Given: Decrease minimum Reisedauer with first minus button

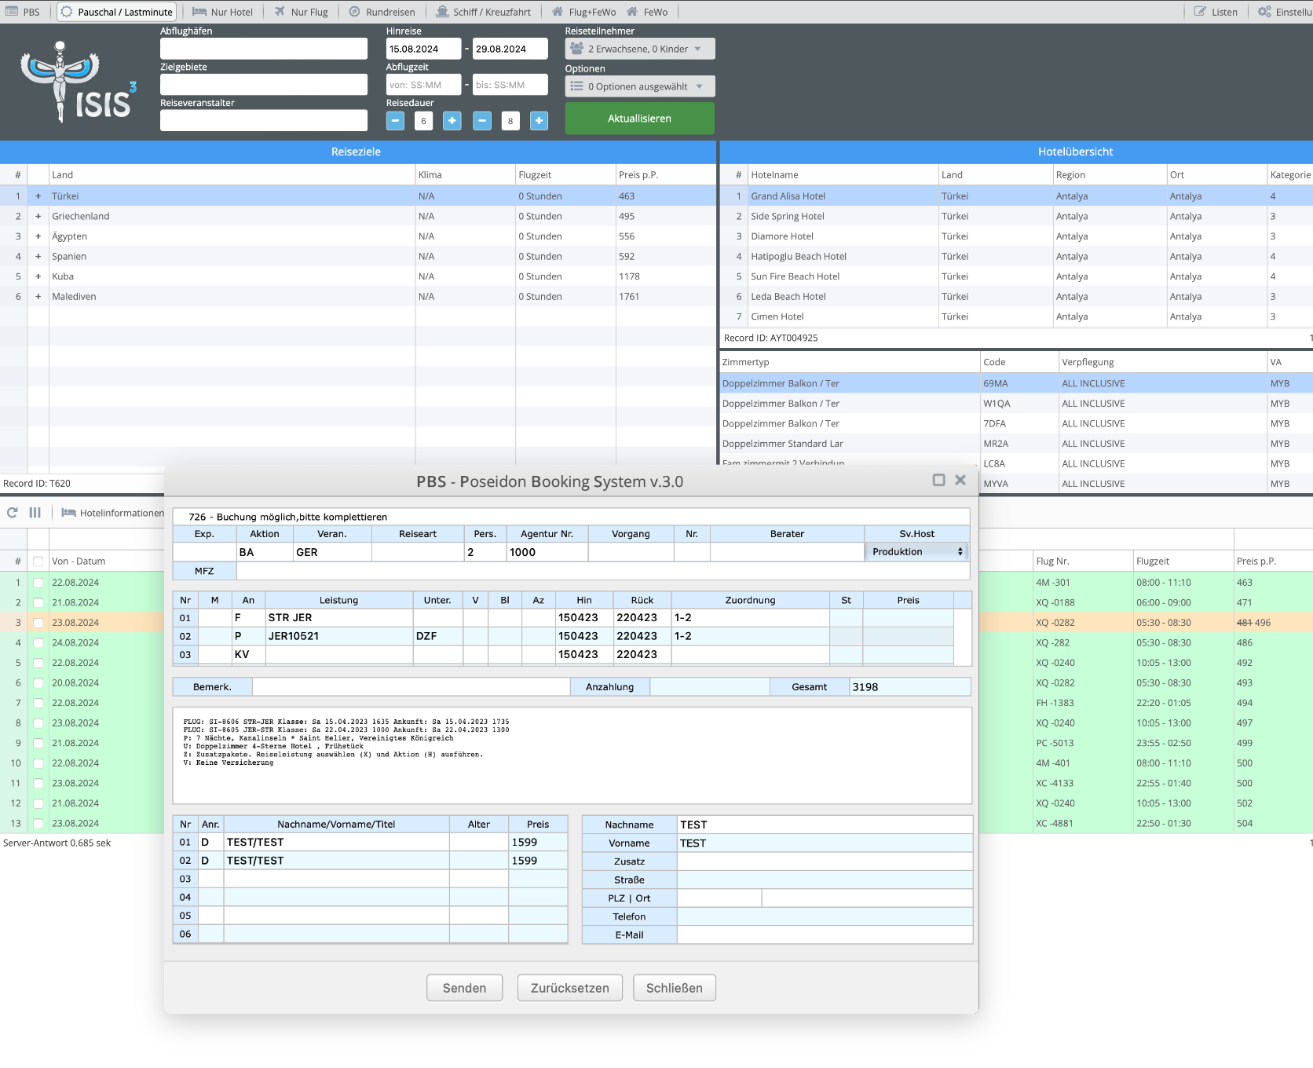Looking at the screenshot, I should tap(396, 121).
